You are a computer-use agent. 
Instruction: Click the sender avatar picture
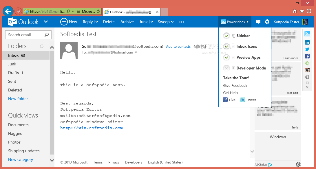tap(69, 51)
